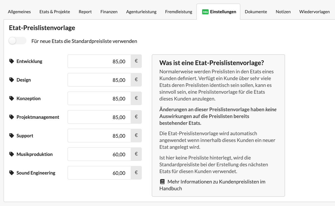Click the tag icon next to Support

(x=11, y=136)
